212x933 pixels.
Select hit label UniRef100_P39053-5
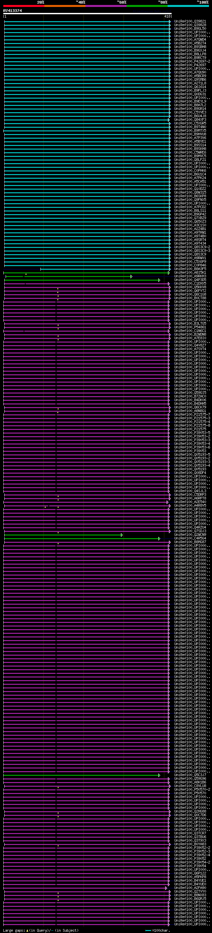point(192,433)
